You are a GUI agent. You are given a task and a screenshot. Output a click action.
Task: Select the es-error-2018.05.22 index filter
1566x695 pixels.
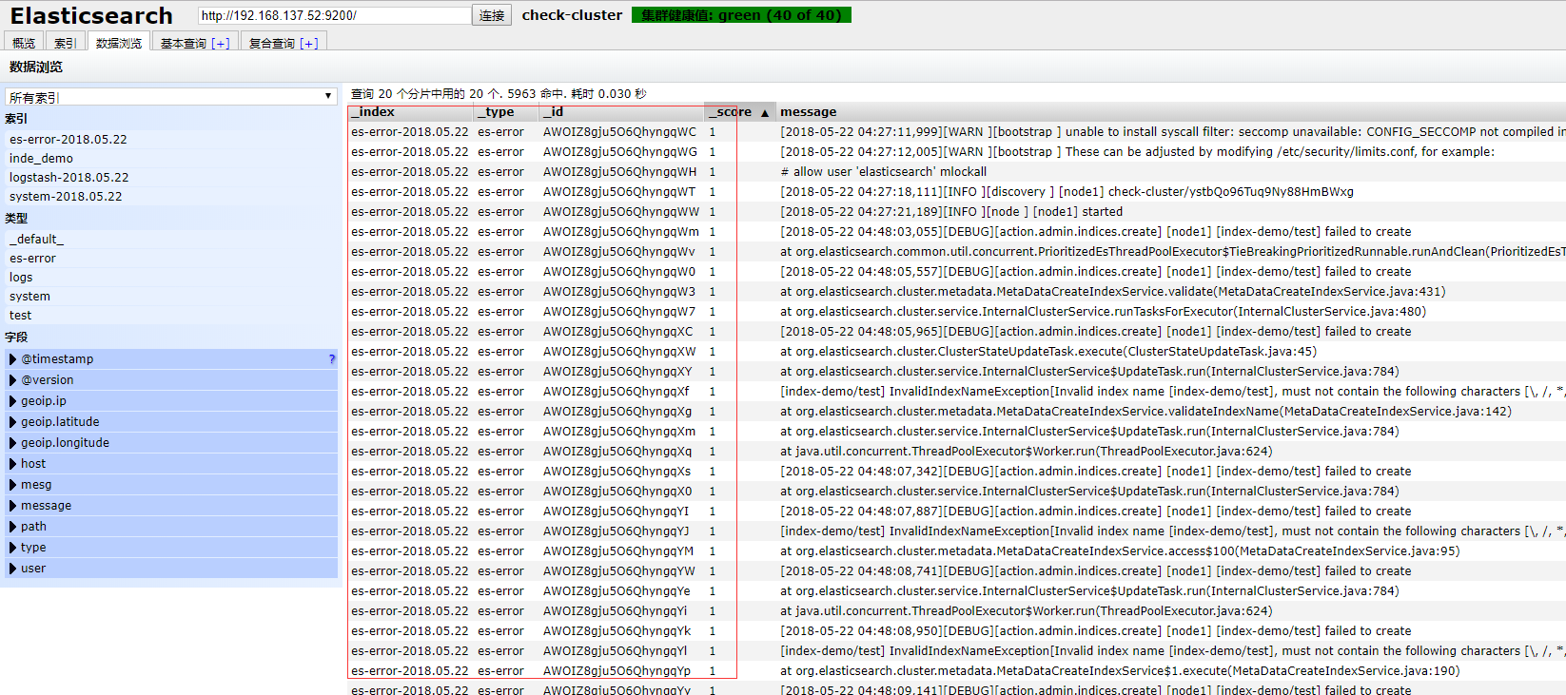pyautogui.click(x=69, y=139)
